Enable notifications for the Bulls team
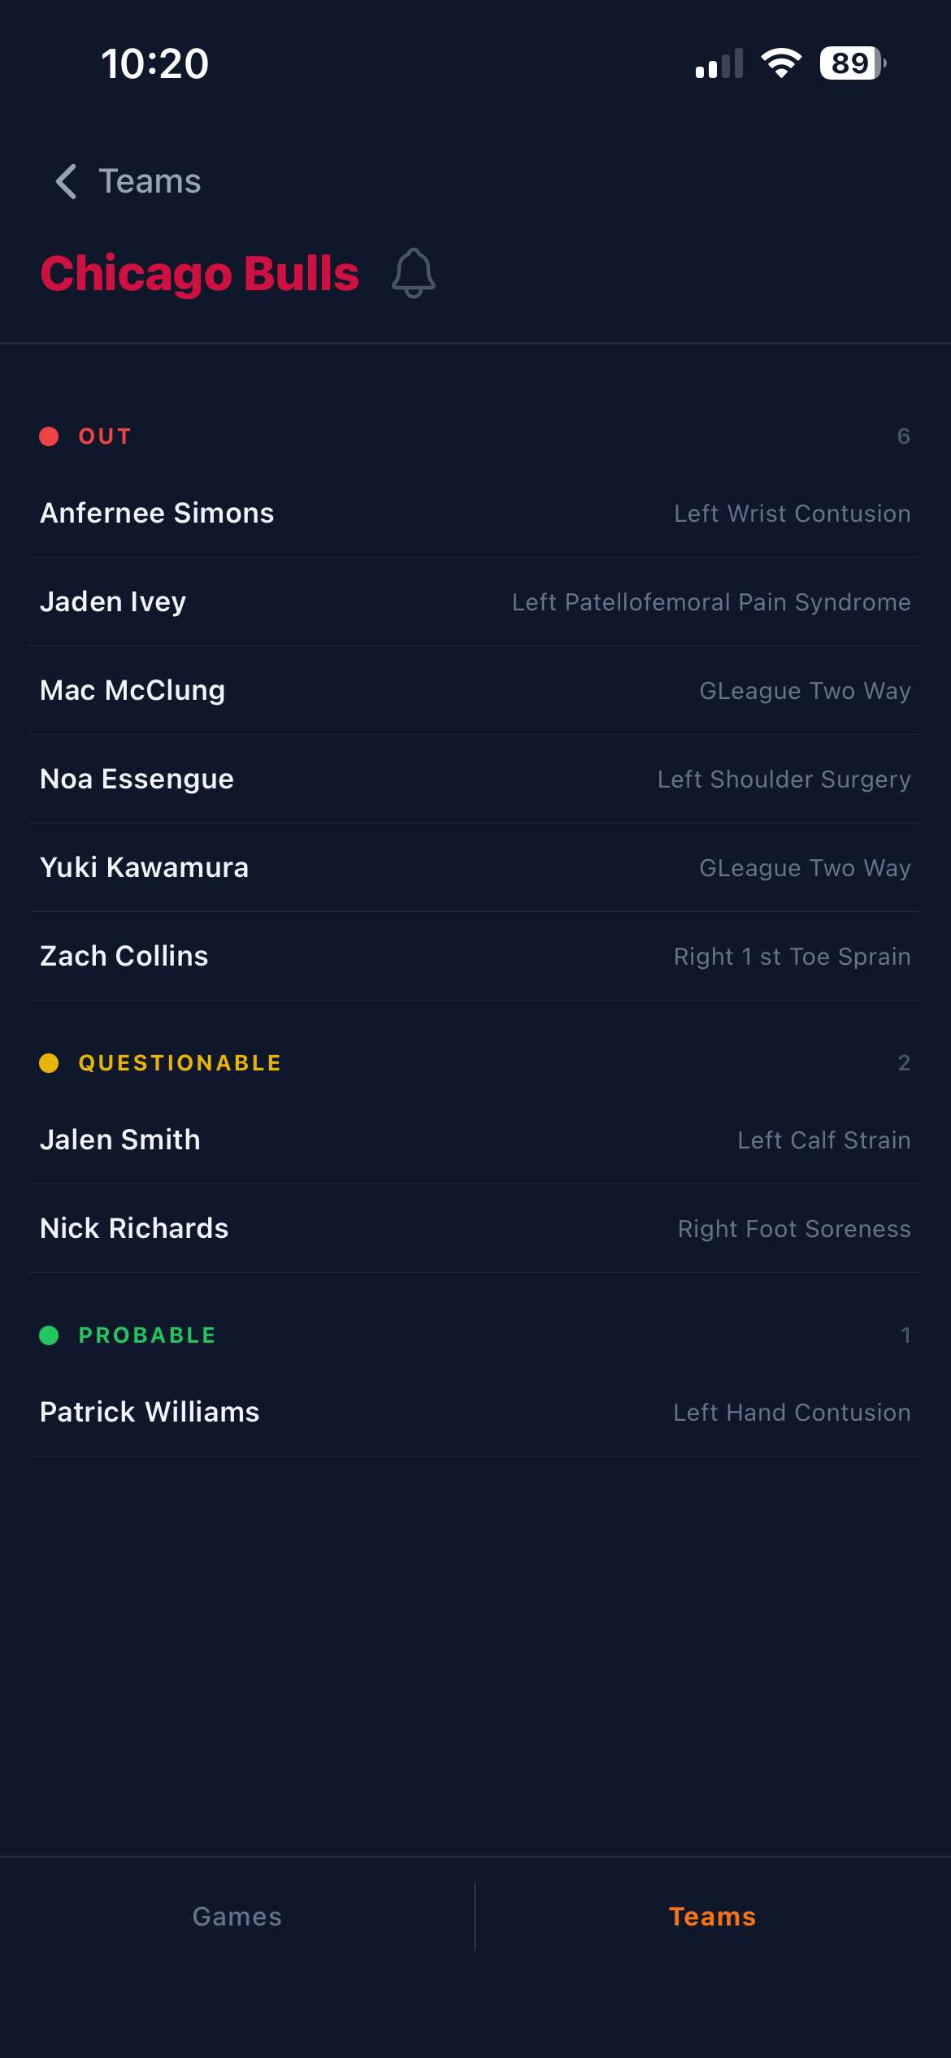Image resolution: width=951 pixels, height=2058 pixels. (x=414, y=272)
